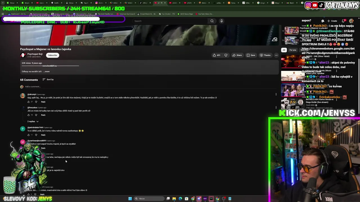Open options menu for @okrumpl comment

click(x=276, y=94)
